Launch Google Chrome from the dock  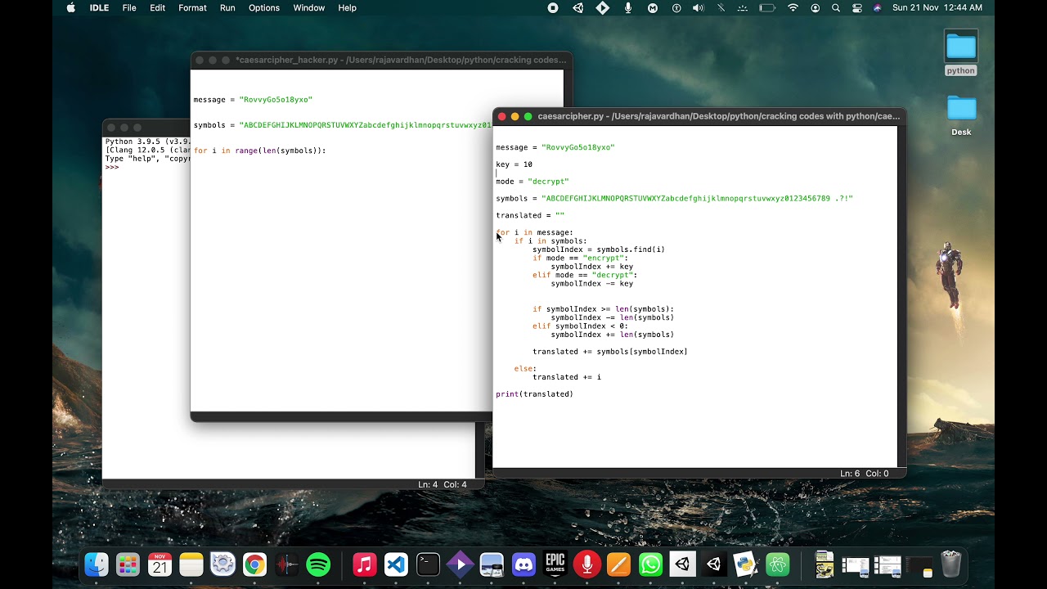[x=254, y=564]
